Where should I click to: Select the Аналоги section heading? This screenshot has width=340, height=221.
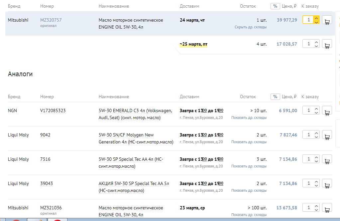click(20, 74)
